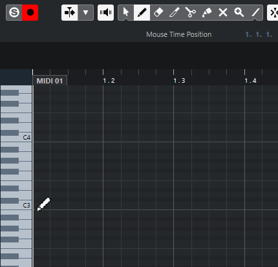Select the Erase tool
Viewport: 278px width, 267px height.
point(158,13)
